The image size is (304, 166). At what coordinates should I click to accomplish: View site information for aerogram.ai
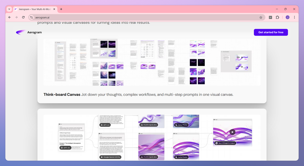(31, 17)
